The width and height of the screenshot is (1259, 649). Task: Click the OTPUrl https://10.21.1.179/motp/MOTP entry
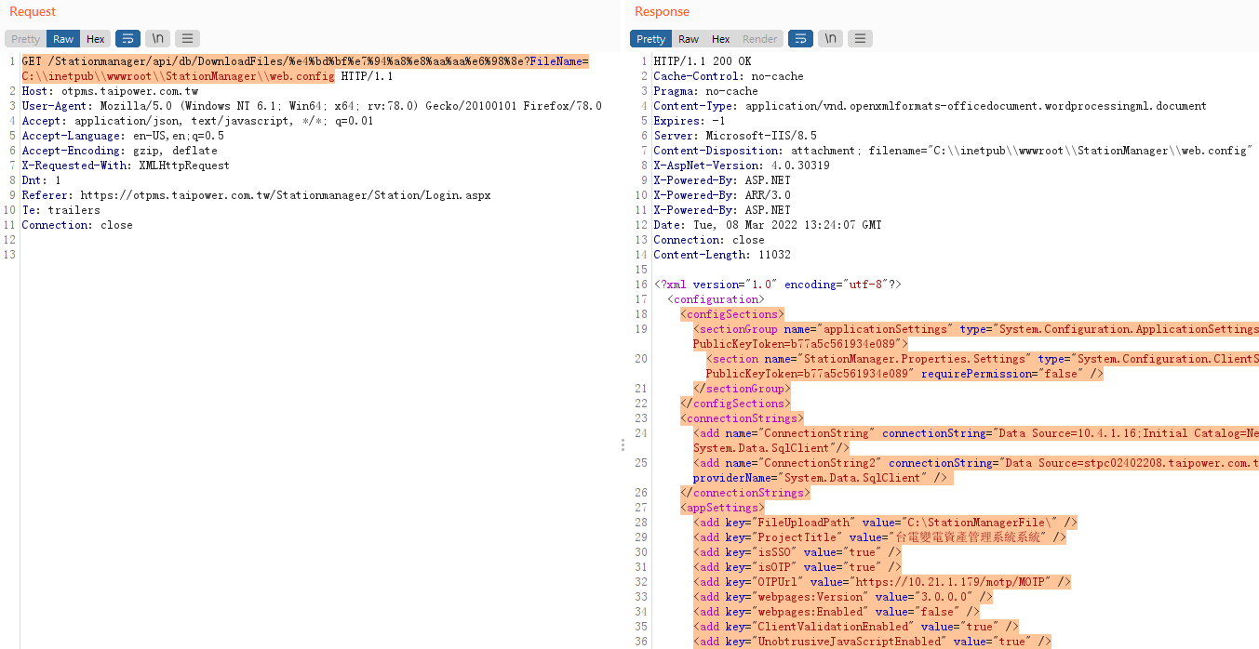[882, 582]
